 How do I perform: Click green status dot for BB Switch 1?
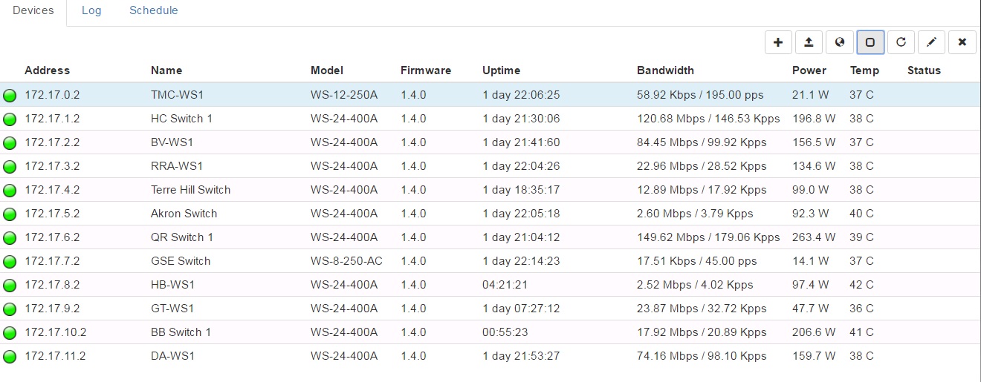point(10,333)
